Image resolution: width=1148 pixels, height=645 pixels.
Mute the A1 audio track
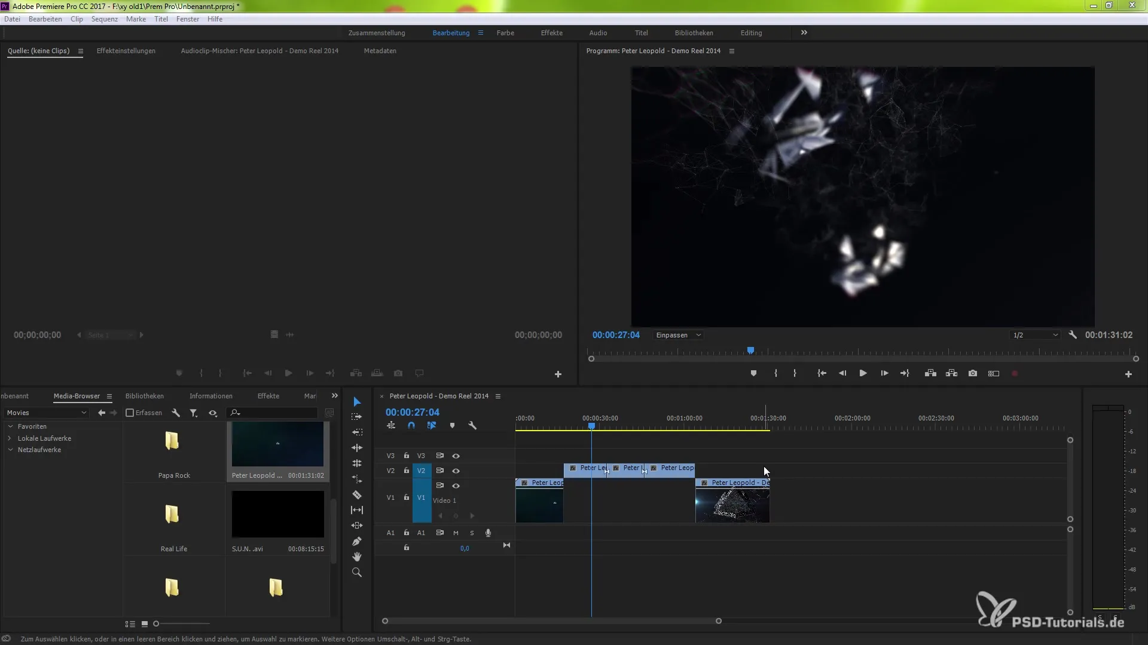[x=456, y=533]
